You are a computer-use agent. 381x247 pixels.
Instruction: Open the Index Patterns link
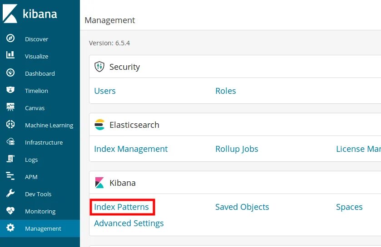121,207
